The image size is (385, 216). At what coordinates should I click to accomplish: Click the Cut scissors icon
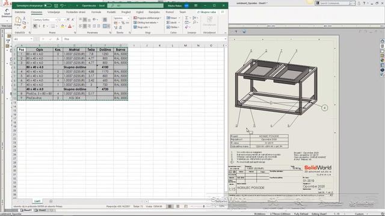24,19
